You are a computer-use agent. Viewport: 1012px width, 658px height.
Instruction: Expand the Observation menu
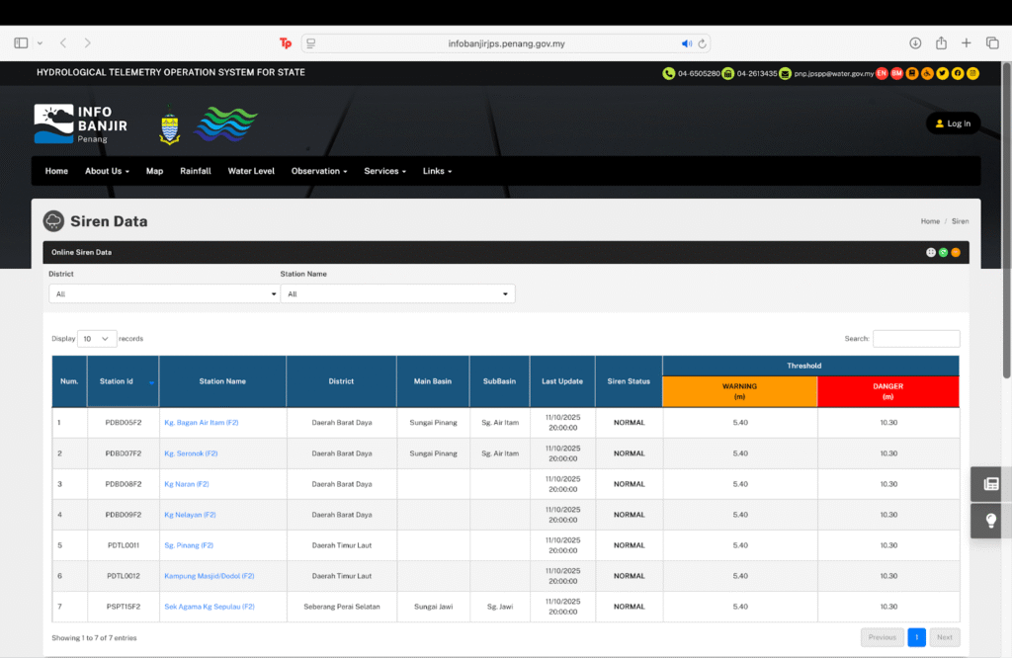point(318,171)
